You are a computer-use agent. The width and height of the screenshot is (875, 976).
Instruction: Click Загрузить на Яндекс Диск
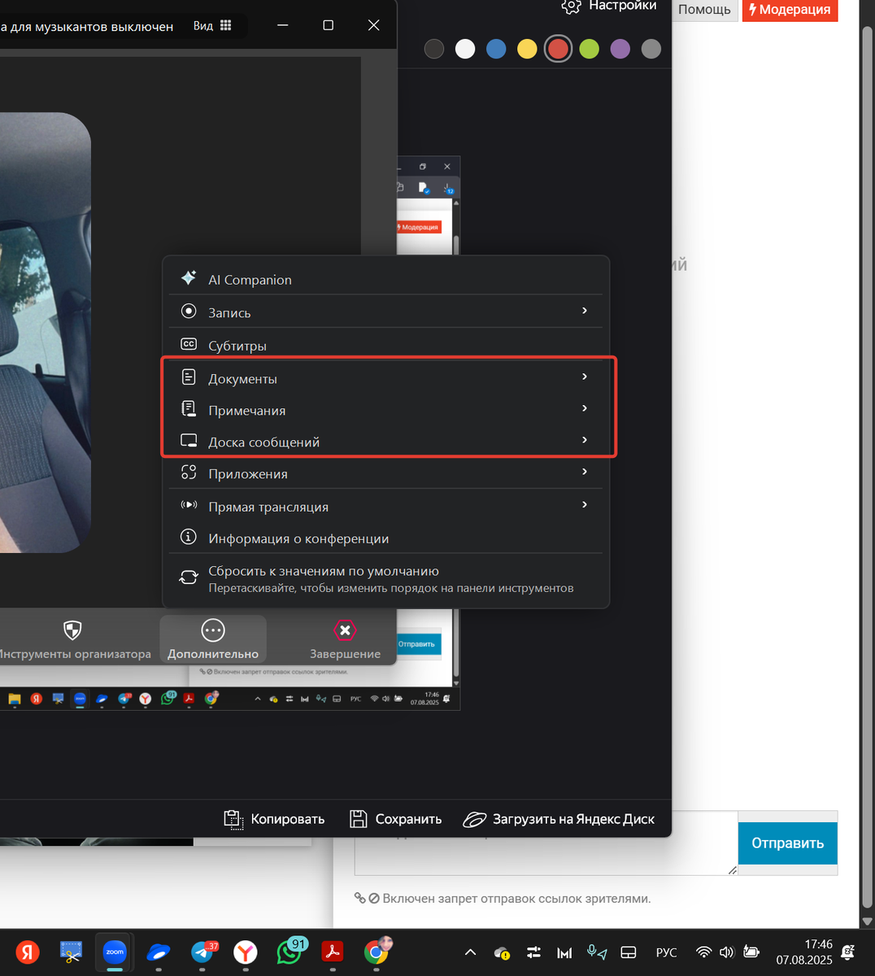(559, 819)
